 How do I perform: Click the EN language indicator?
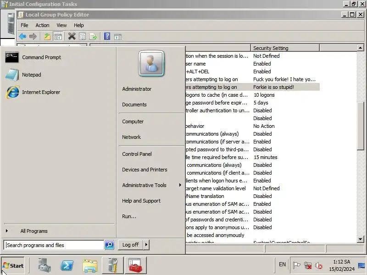[x=282, y=264]
